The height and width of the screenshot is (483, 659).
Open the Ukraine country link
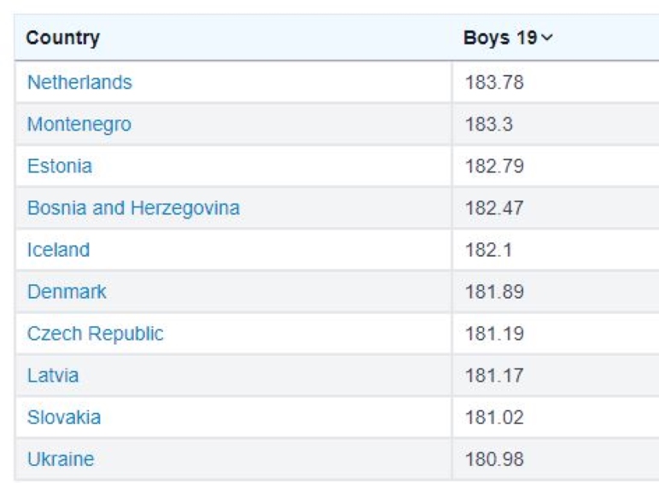coord(61,459)
